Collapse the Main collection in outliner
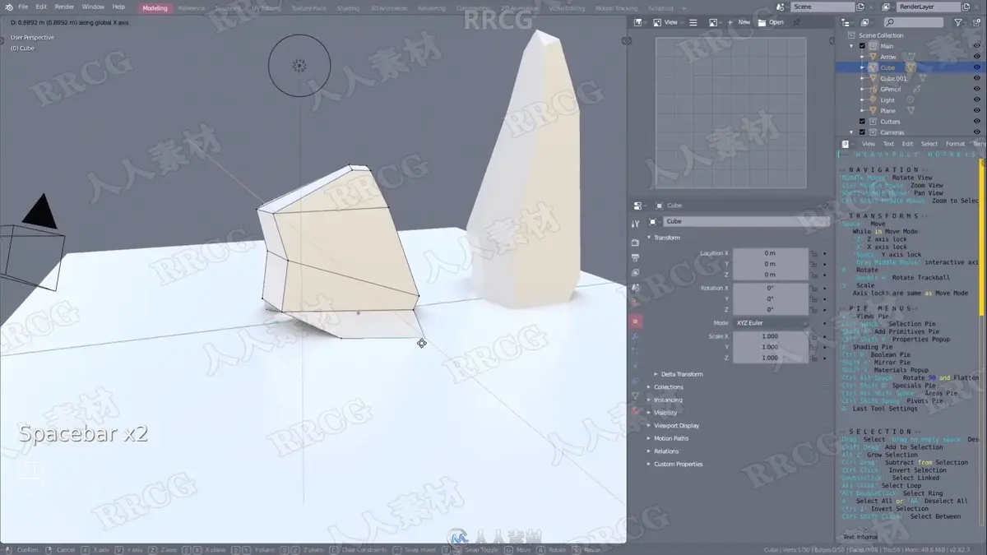 click(853, 46)
